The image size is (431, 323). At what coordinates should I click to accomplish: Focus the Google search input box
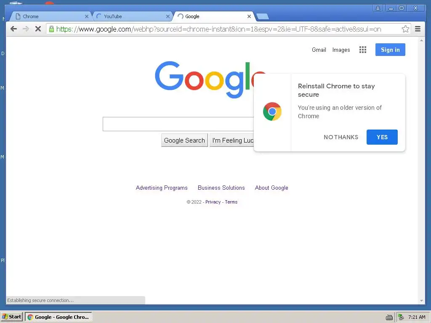click(178, 124)
